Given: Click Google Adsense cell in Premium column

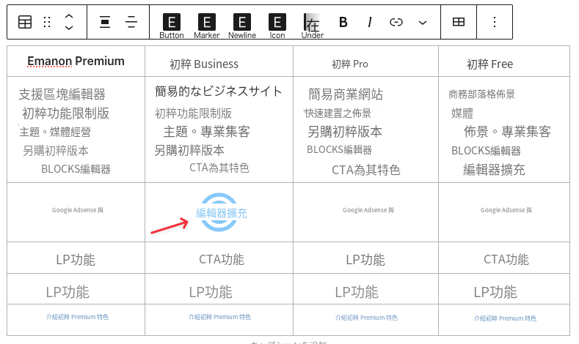Looking at the screenshot, I should click(x=78, y=210).
